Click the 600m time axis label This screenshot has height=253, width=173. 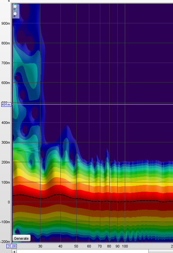[x=5, y=83]
